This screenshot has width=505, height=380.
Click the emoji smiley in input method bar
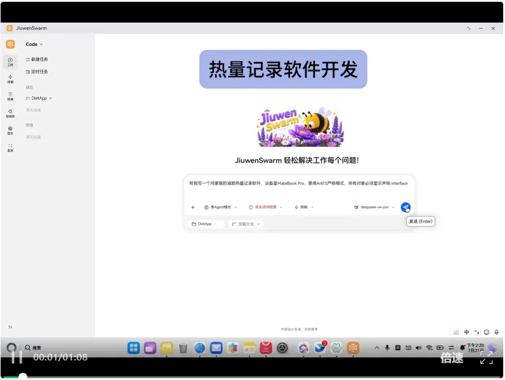coord(487,332)
